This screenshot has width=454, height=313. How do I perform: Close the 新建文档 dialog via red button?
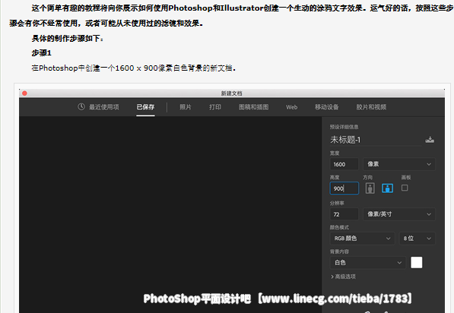(x=24, y=93)
